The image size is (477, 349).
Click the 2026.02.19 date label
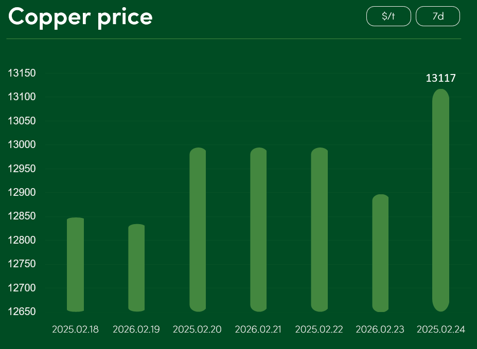click(136, 329)
